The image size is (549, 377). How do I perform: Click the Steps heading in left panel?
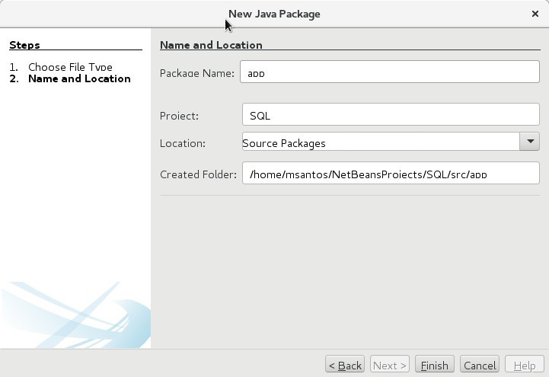[x=24, y=45]
